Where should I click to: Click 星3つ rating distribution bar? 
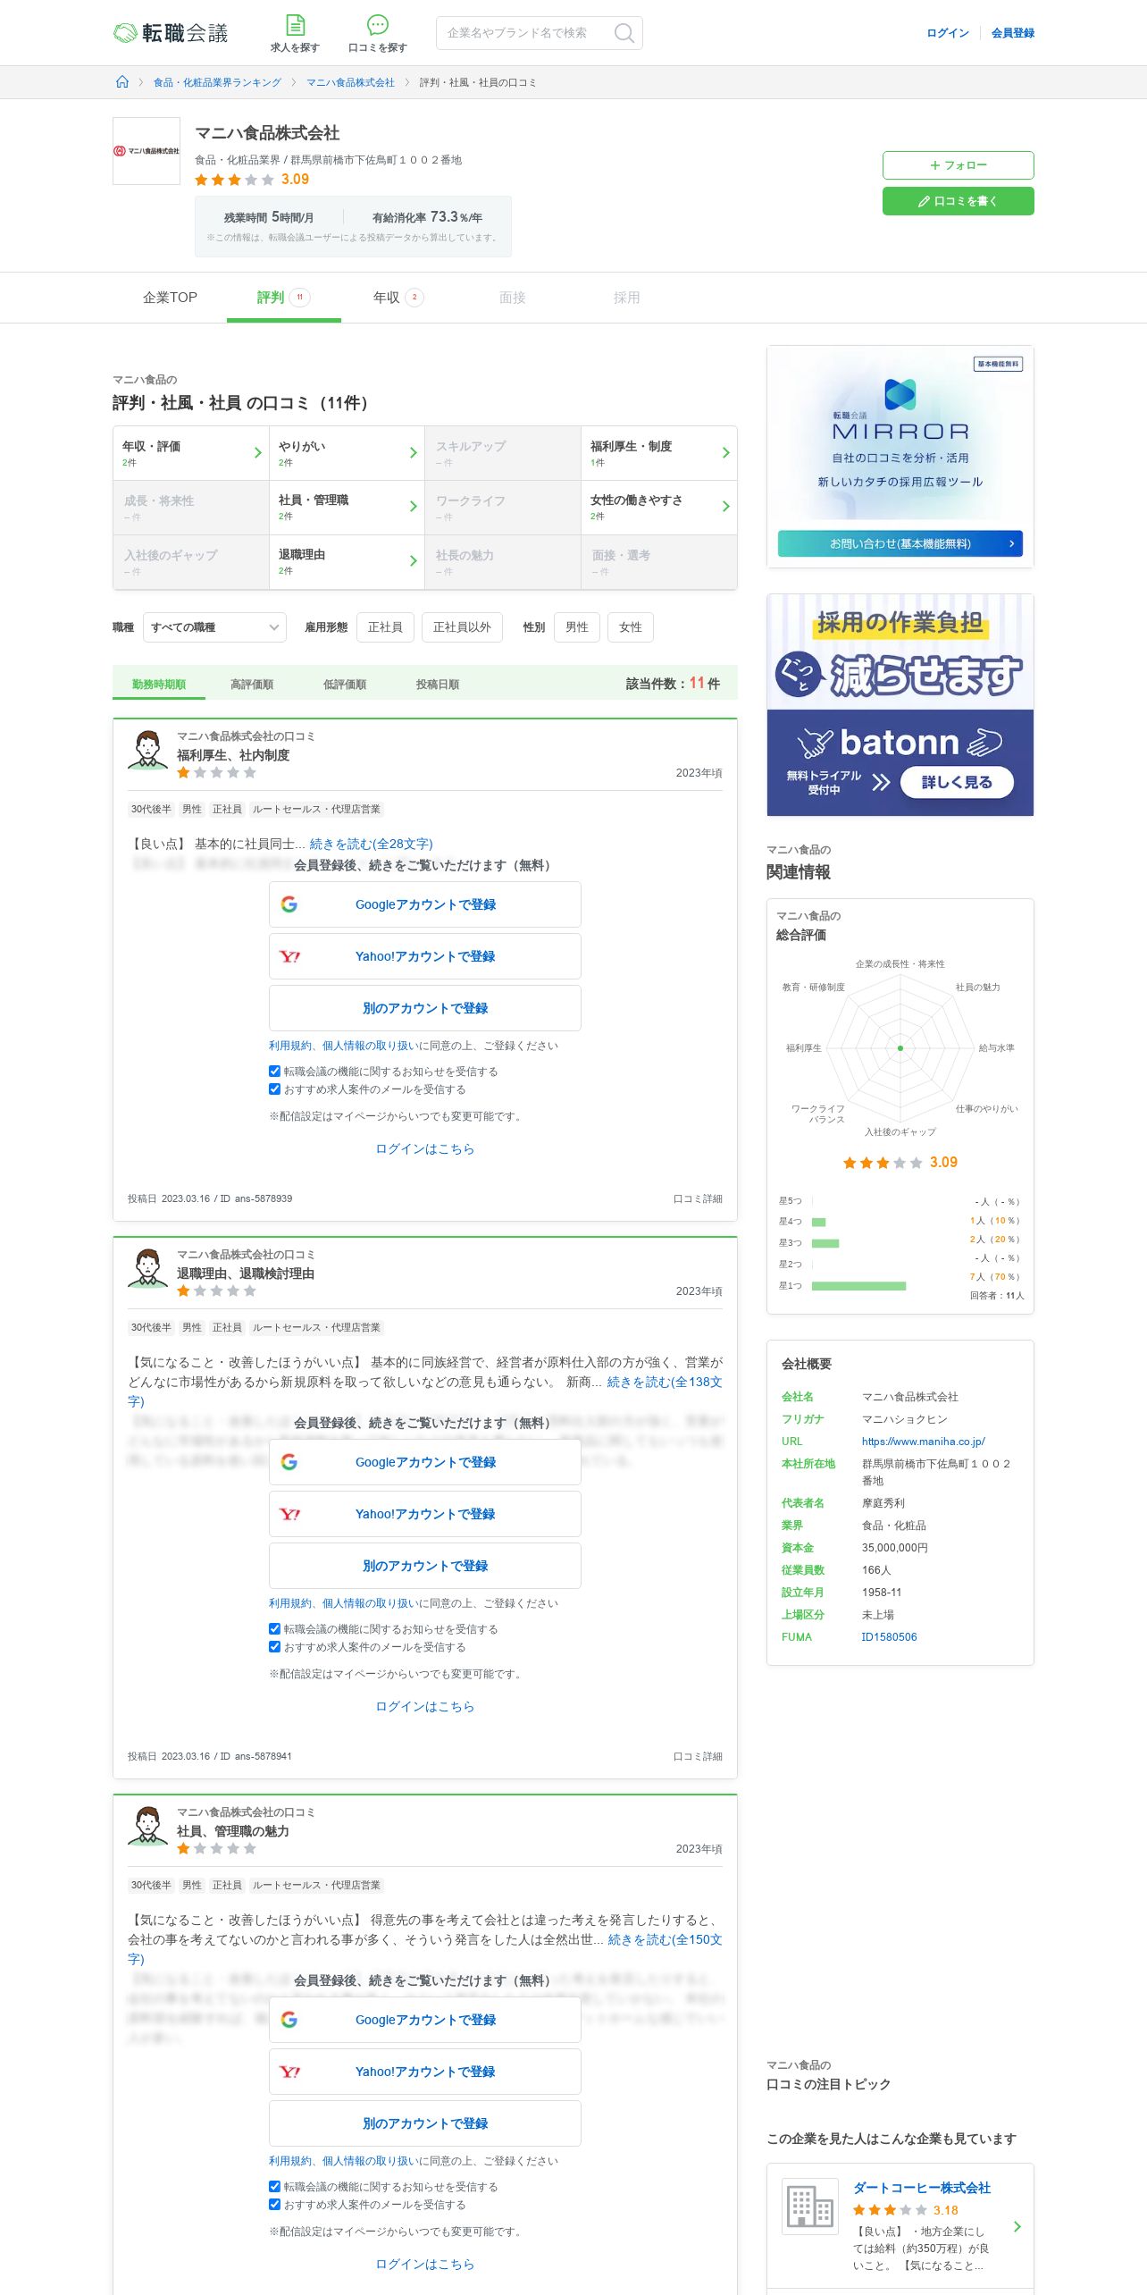coord(825,1243)
